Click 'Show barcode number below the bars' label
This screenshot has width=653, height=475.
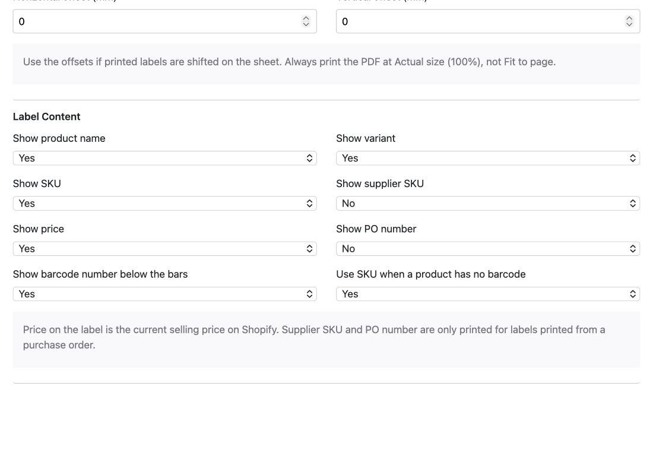100,274
